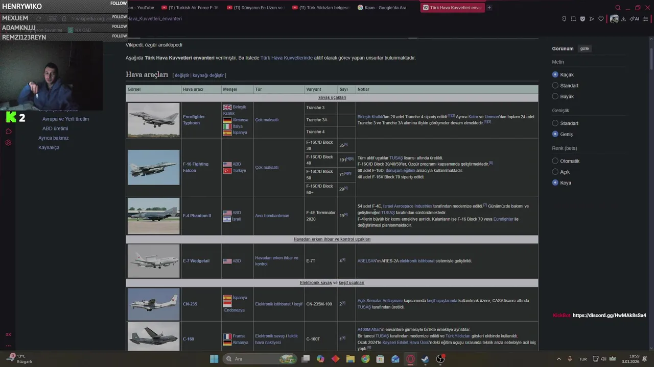Open Google Chrome from the taskbar
654x367 pixels.
point(365,359)
